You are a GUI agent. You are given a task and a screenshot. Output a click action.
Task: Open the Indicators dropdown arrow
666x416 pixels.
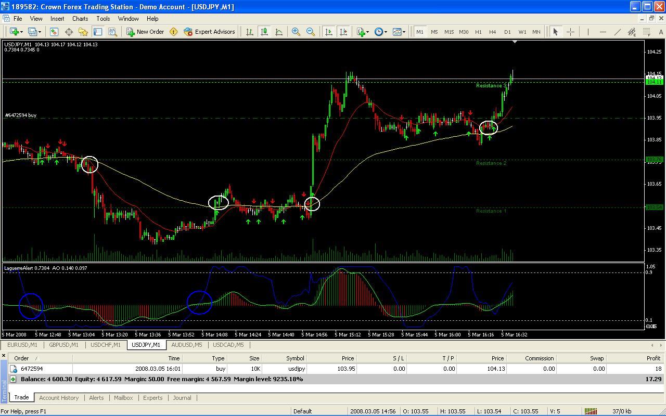368,32
